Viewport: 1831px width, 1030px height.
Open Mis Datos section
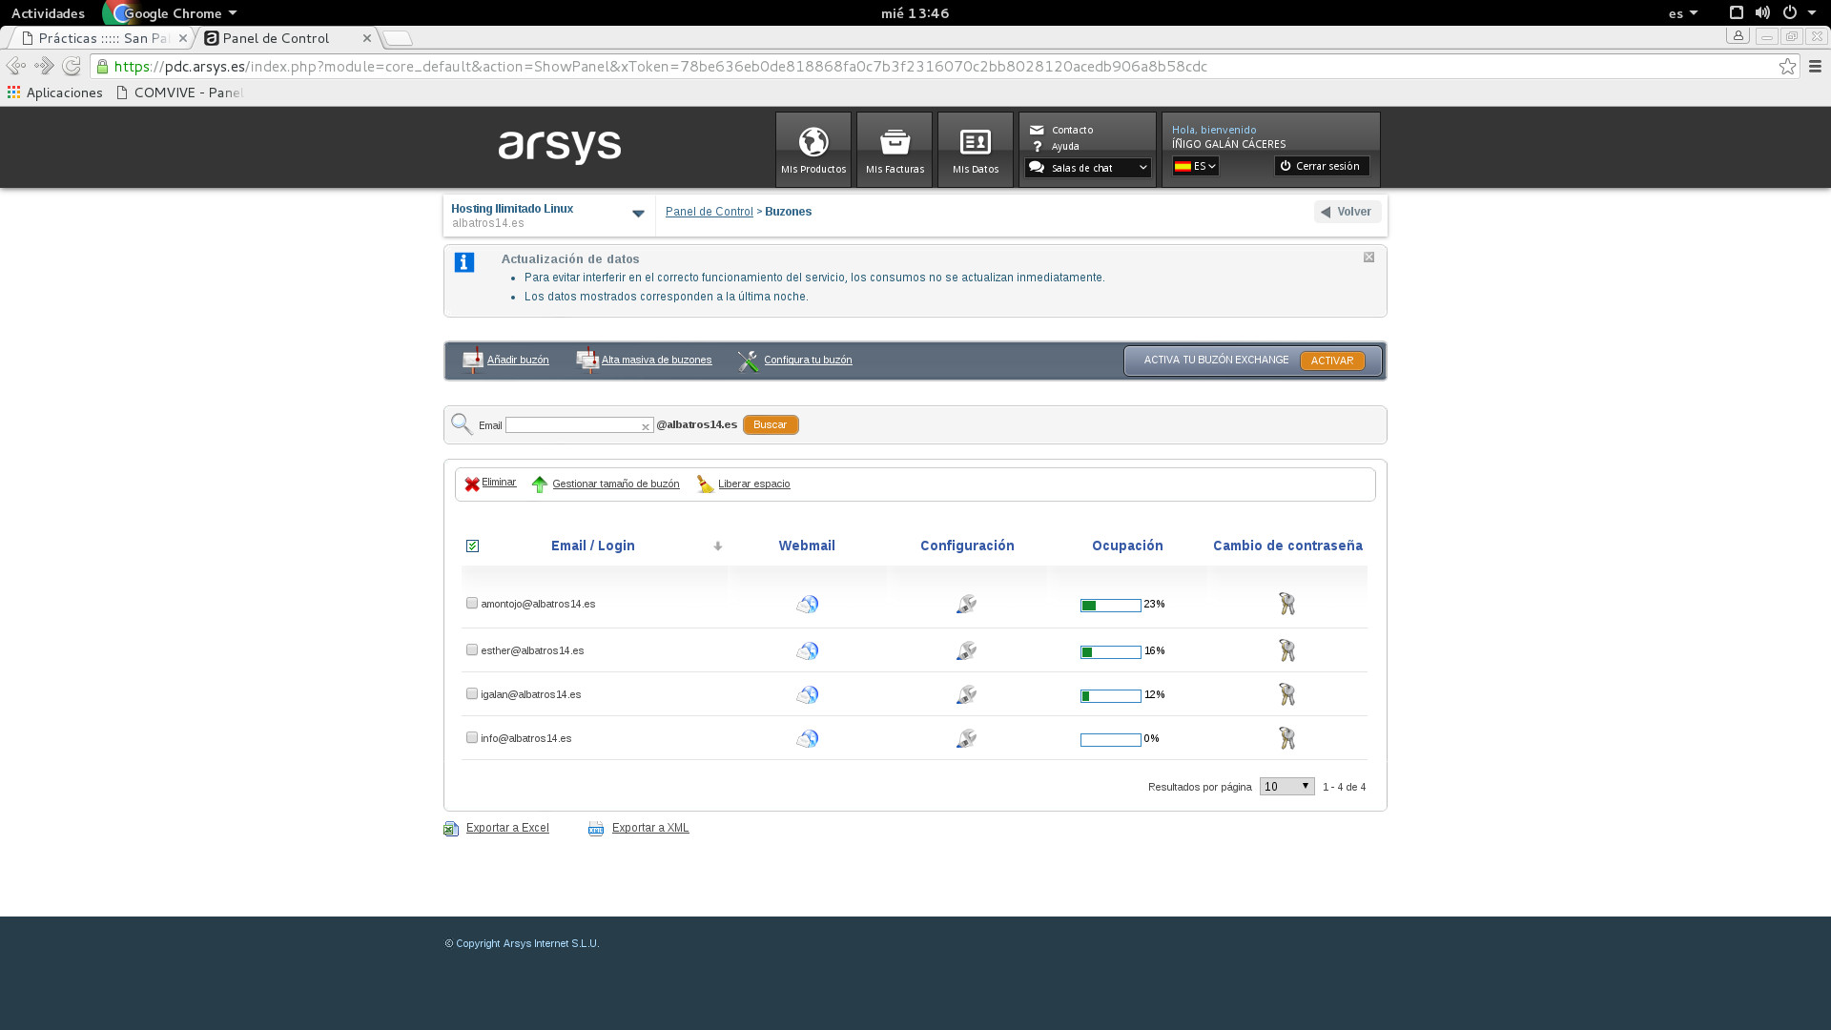(x=975, y=150)
